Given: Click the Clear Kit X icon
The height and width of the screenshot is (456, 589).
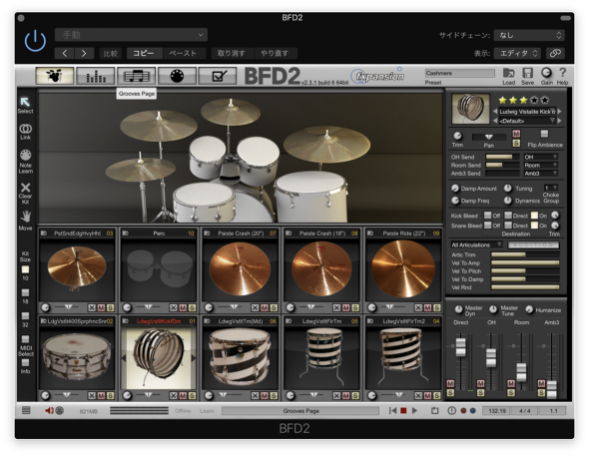Looking at the screenshot, I should pos(25,193).
